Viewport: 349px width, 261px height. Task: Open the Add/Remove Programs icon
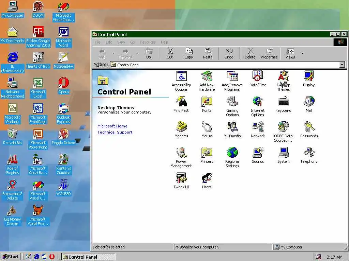tap(232, 81)
